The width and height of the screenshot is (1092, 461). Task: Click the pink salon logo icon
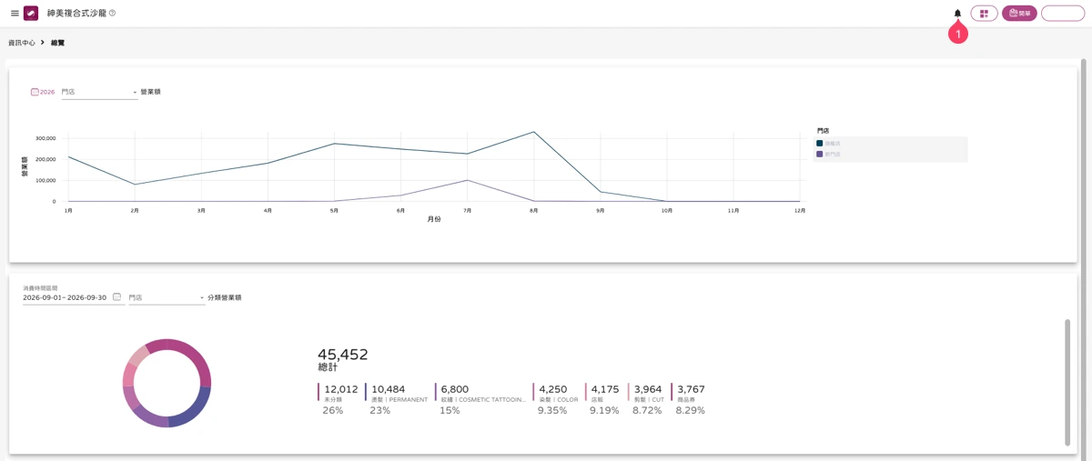(31, 14)
